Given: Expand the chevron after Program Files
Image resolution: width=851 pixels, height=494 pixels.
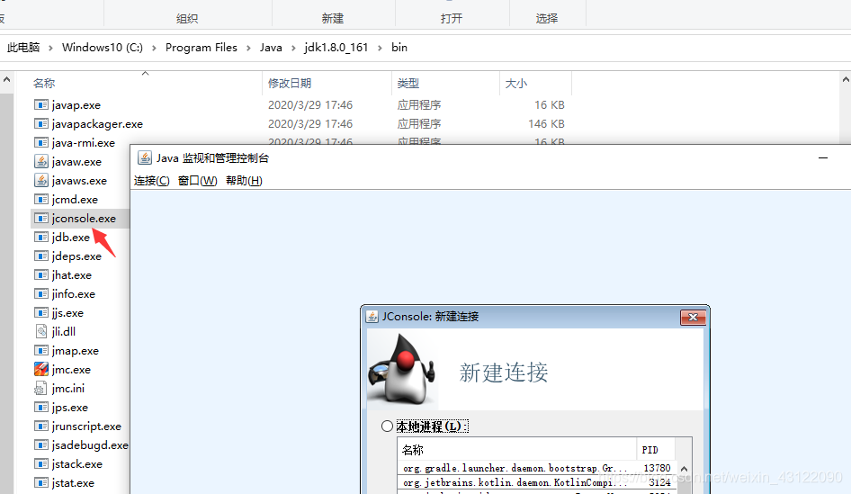Looking at the screenshot, I should (248, 48).
